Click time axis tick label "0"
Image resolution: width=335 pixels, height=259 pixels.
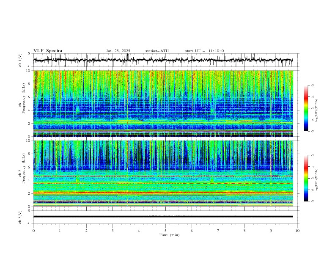[33, 231]
